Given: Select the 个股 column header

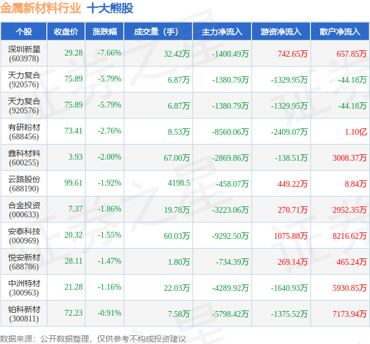Looking at the screenshot, I should (x=24, y=31).
